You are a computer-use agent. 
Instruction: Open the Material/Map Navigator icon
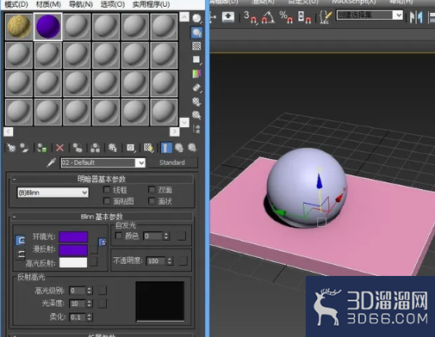coord(196,129)
